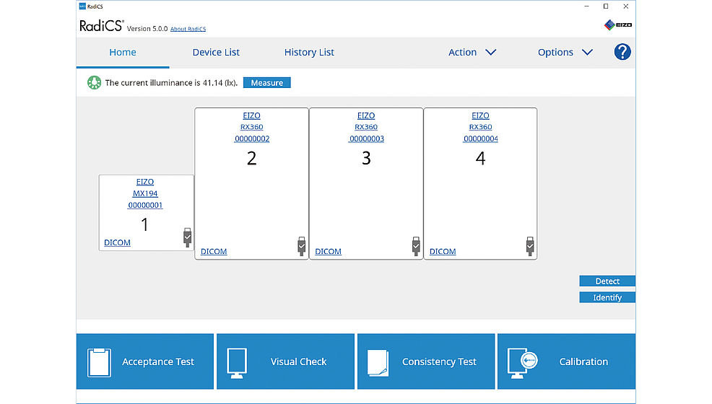Expand the Options dropdown menu
Screen dimensions: 712x404
coord(565,53)
